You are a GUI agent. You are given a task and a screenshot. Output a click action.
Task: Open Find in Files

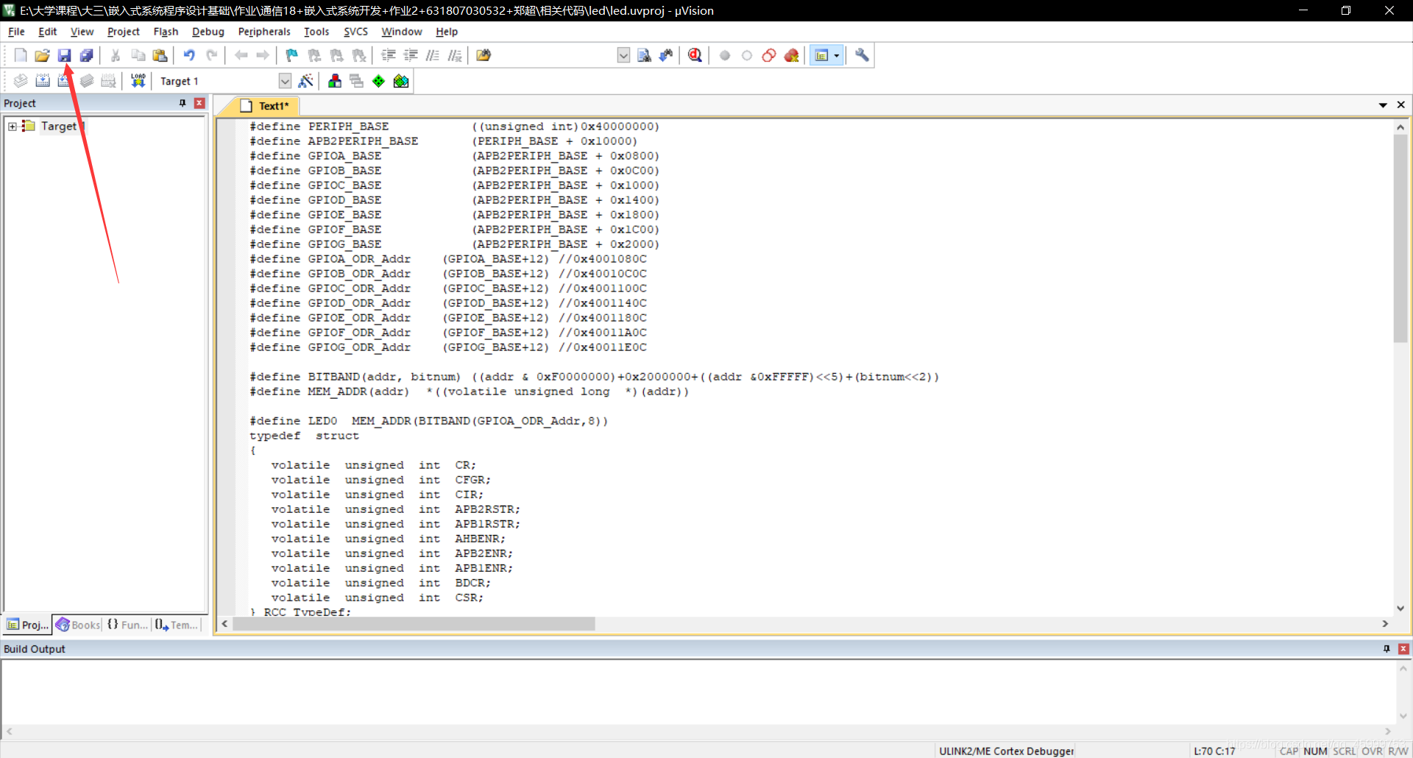484,55
